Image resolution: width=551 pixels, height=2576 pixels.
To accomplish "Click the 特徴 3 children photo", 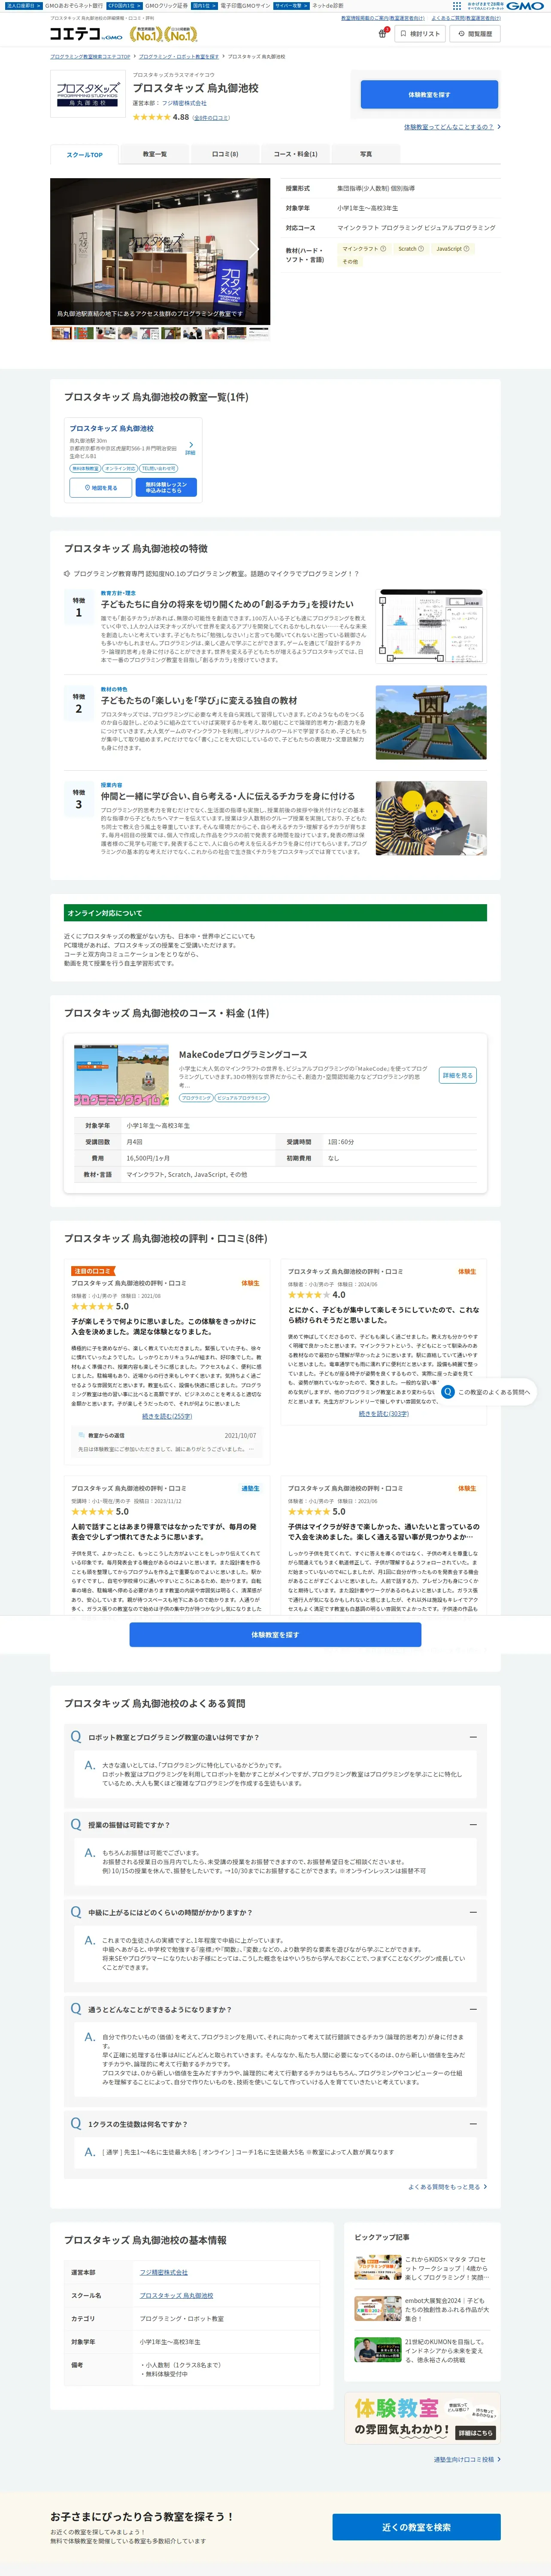I will click(x=431, y=818).
